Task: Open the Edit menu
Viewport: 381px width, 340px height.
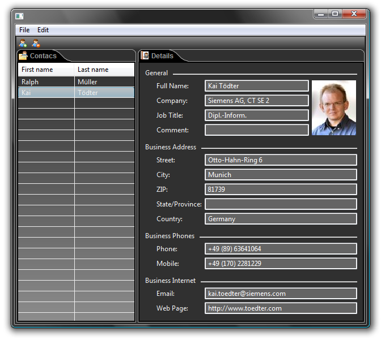Action: tap(43, 30)
